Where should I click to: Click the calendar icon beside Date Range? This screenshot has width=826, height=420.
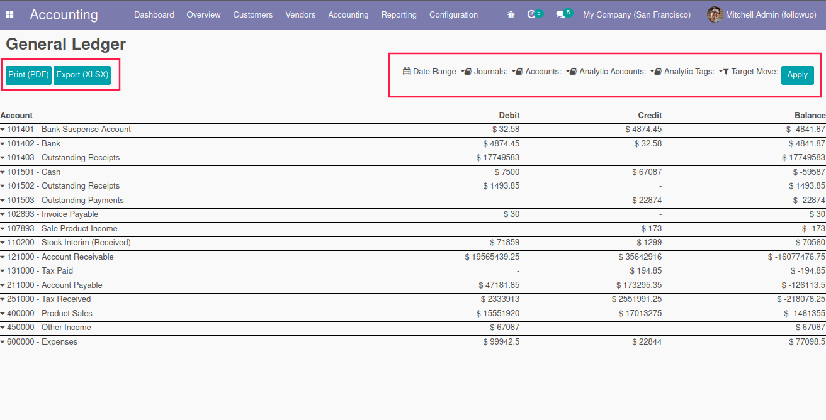407,72
